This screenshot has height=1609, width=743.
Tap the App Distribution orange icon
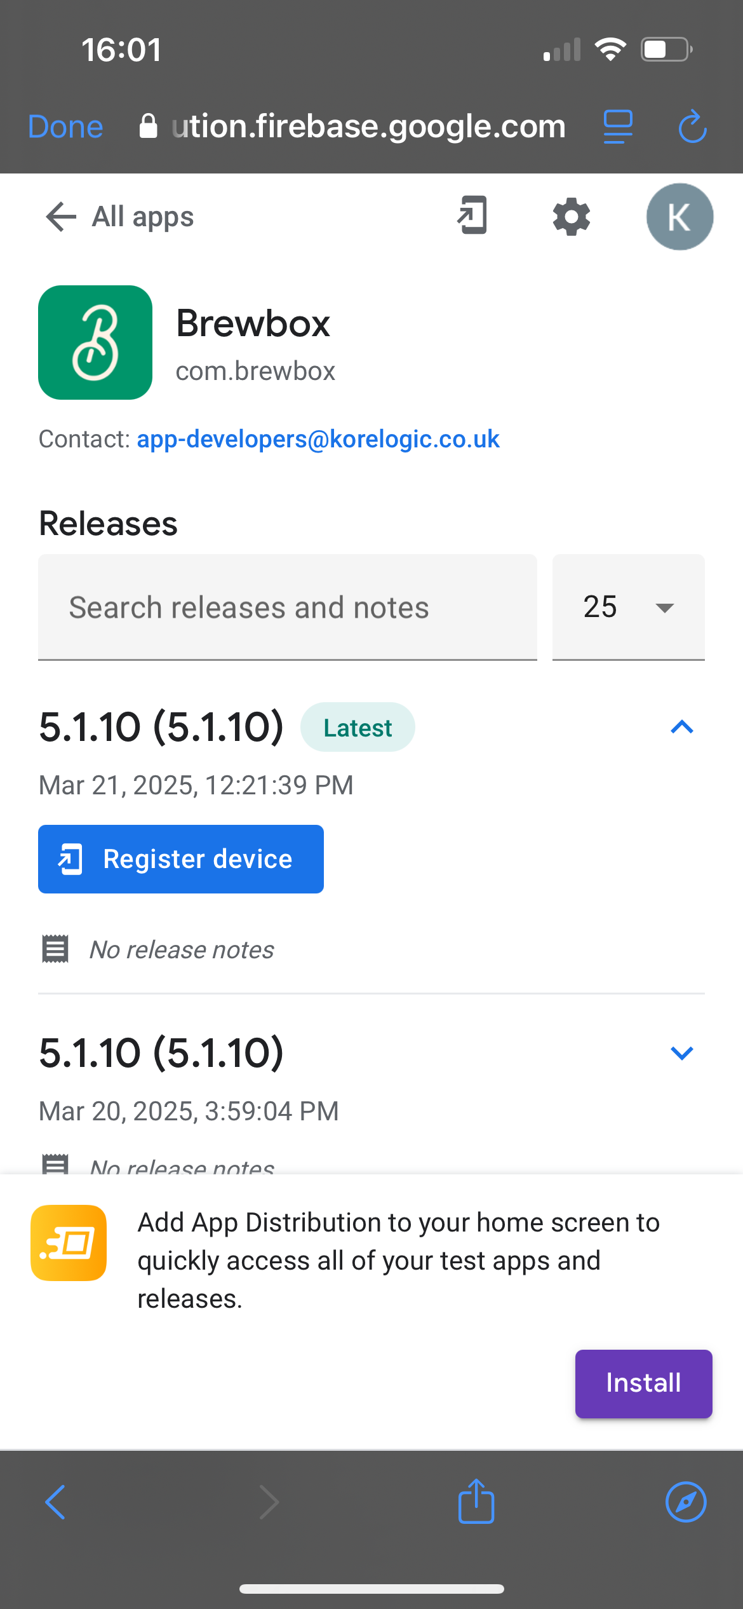(x=69, y=1242)
